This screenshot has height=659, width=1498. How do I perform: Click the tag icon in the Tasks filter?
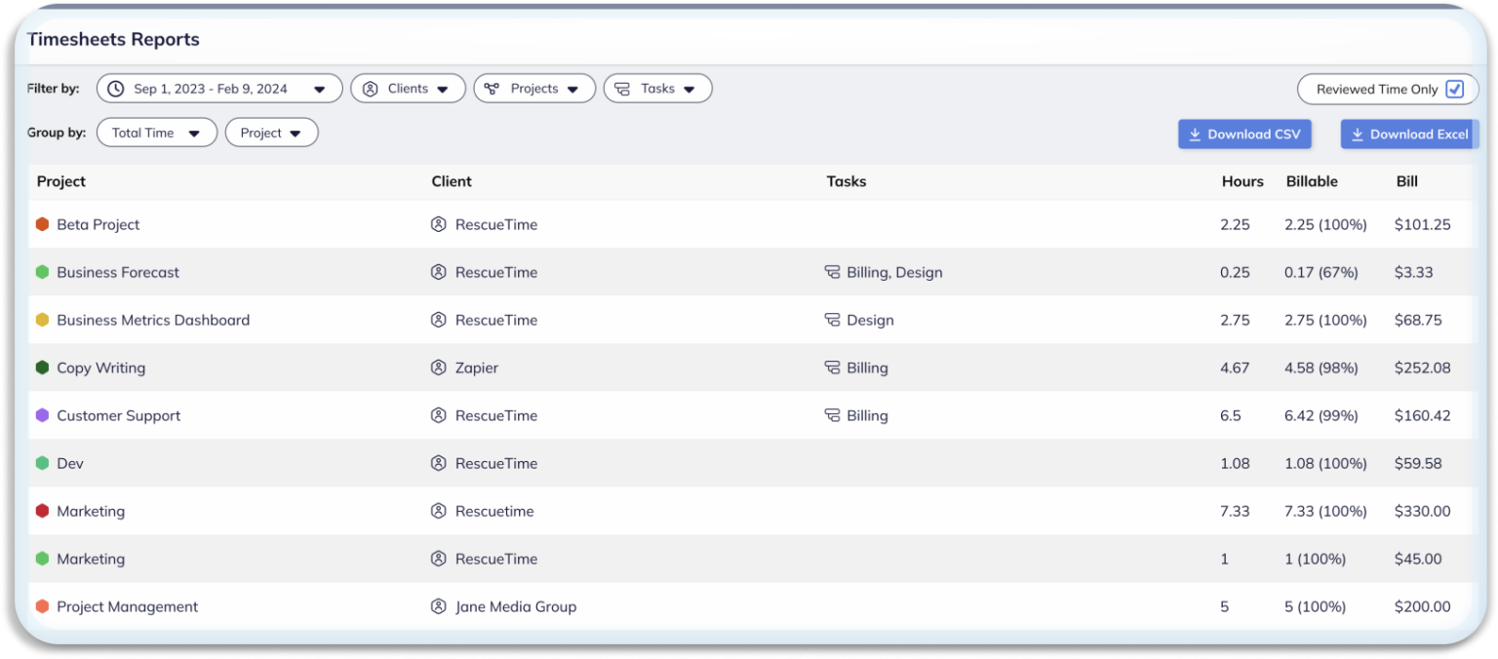623,88
